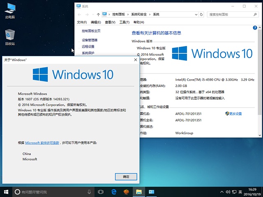Open Microsoft 软件许可条款 link
This screenshot has width=263, height=197.
click(x=42, y=143)
